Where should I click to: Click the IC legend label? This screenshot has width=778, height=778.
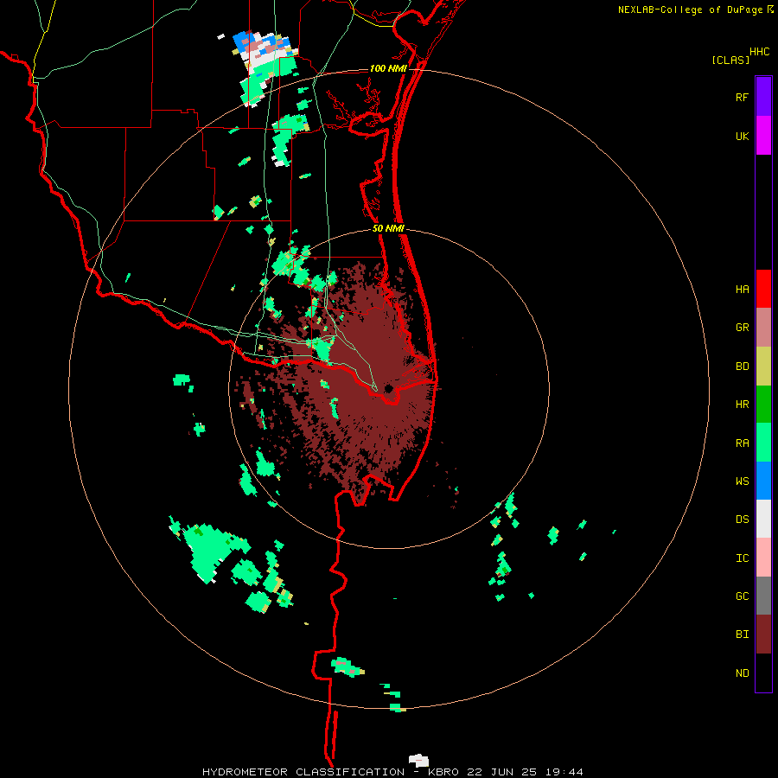[x=742, y=558]
